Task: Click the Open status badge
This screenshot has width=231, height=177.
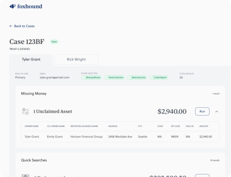Action: point(54,42)
